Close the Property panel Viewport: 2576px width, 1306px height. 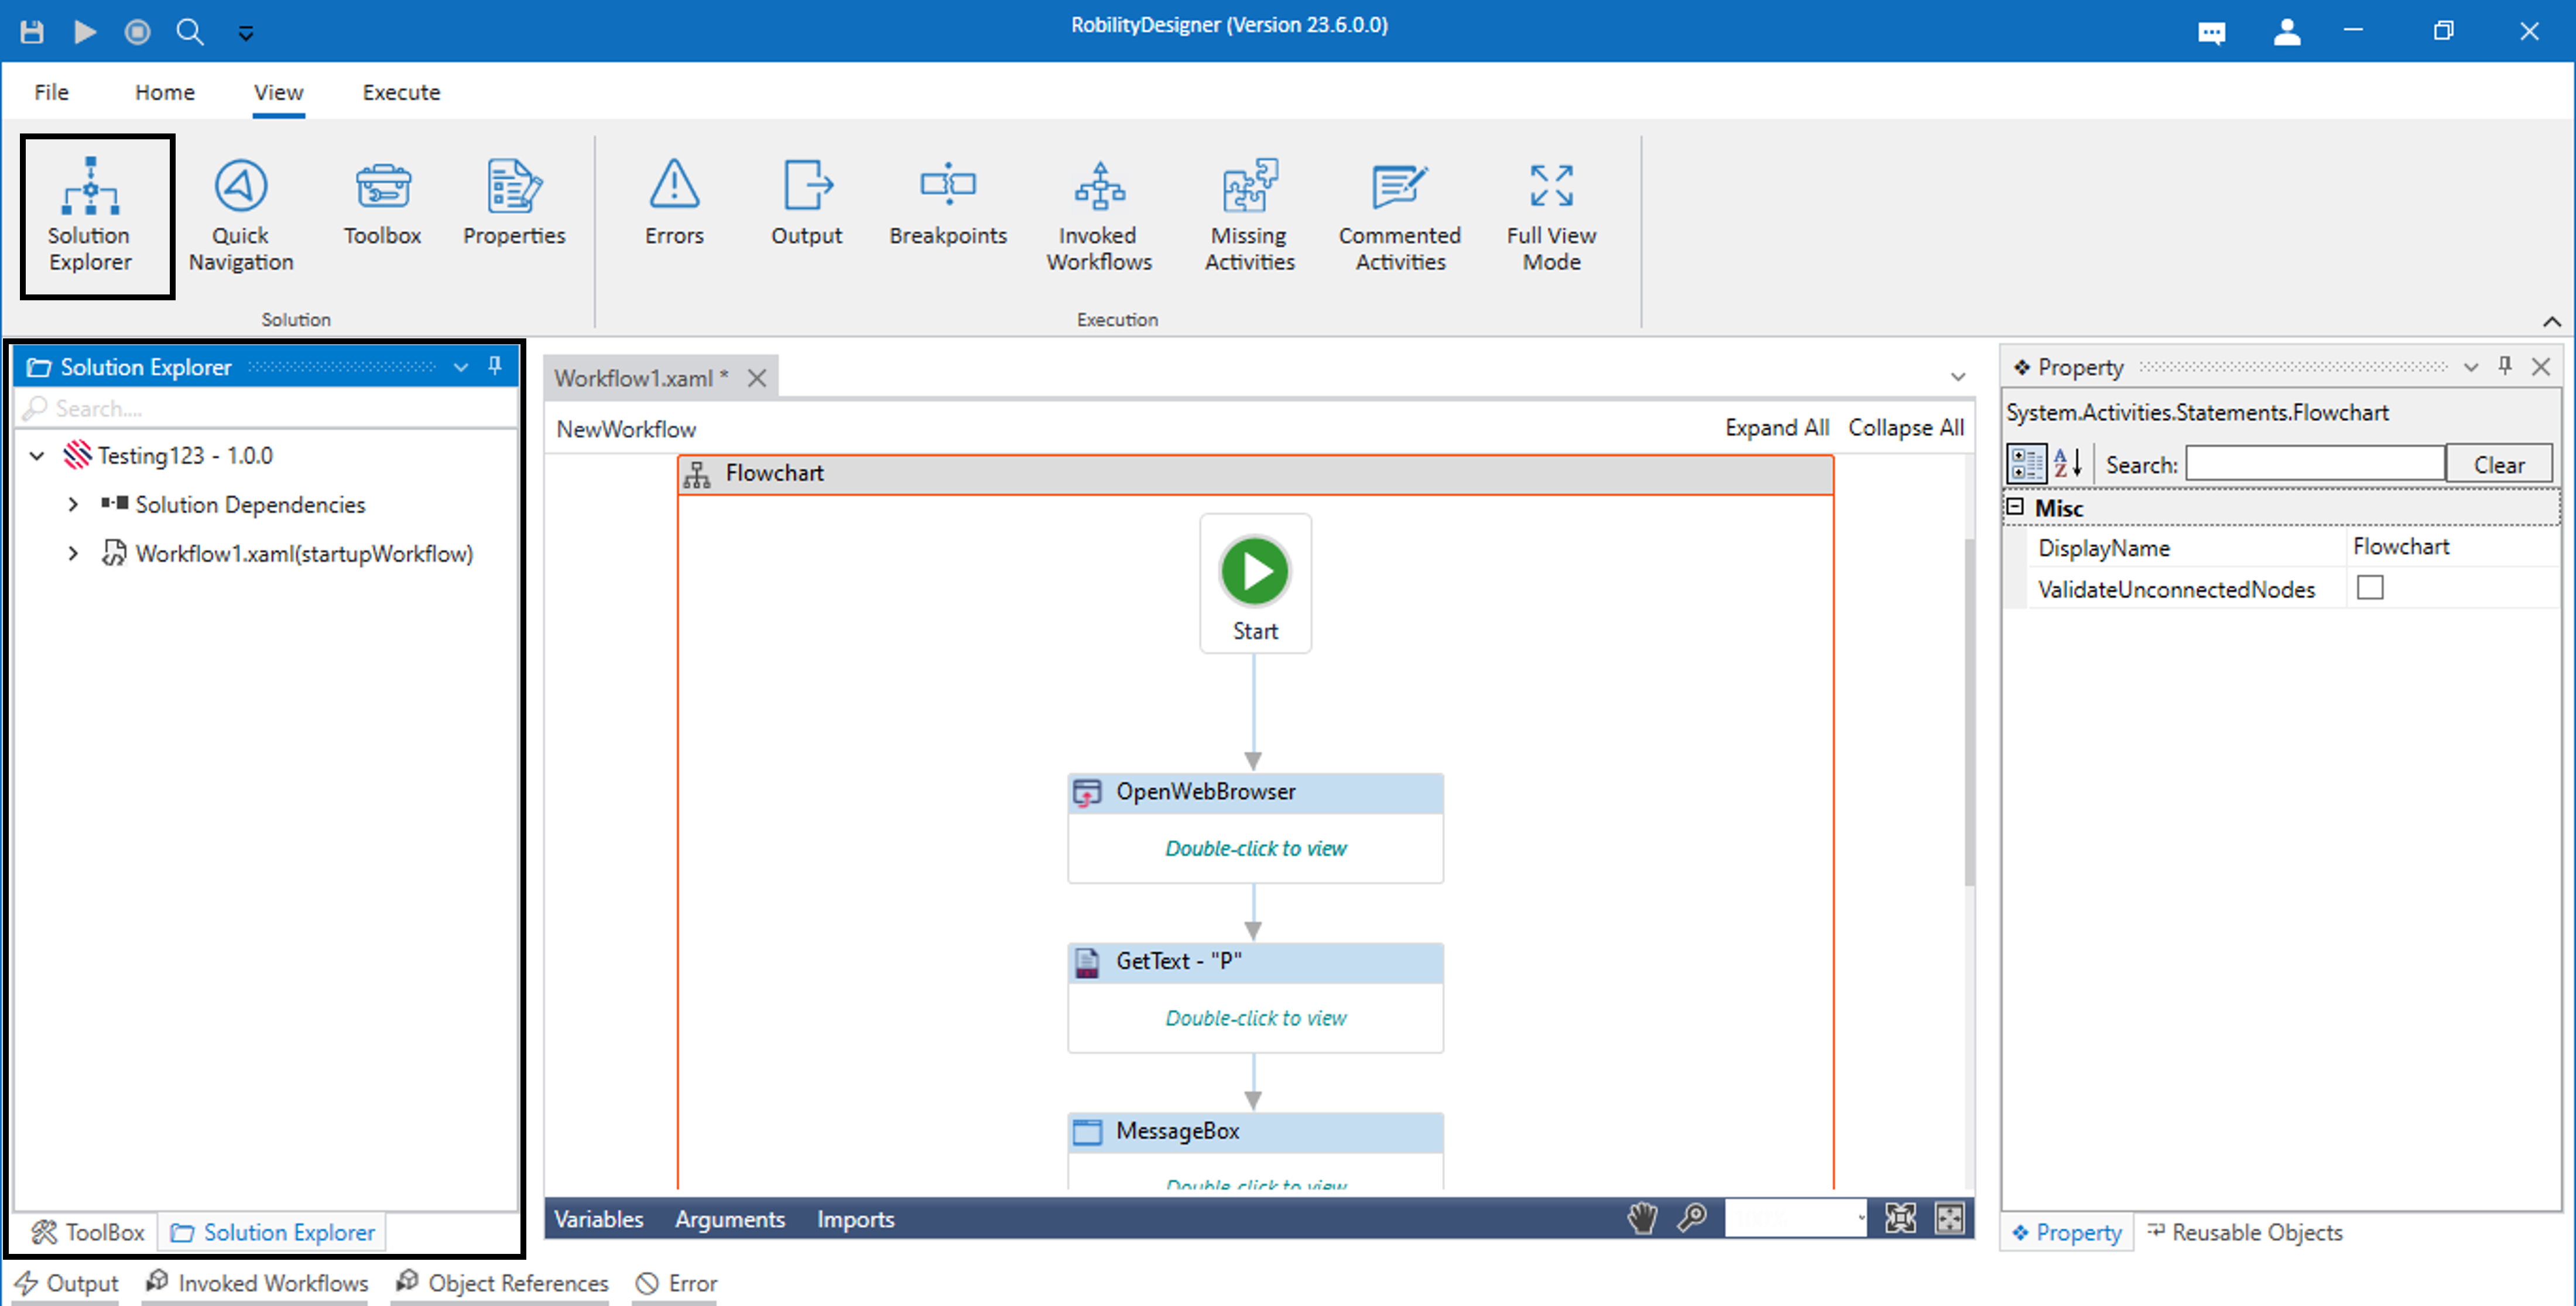point(2540,367)
